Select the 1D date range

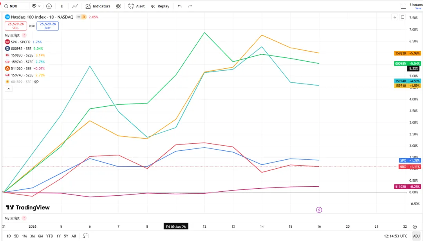click(x=9, y=236)
